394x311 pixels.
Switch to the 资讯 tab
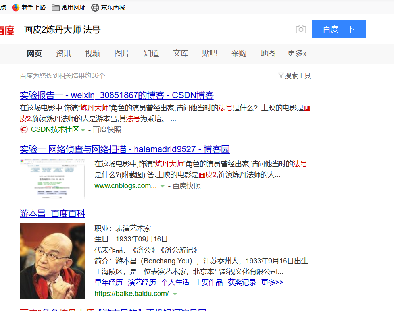(x=63, y=53)
